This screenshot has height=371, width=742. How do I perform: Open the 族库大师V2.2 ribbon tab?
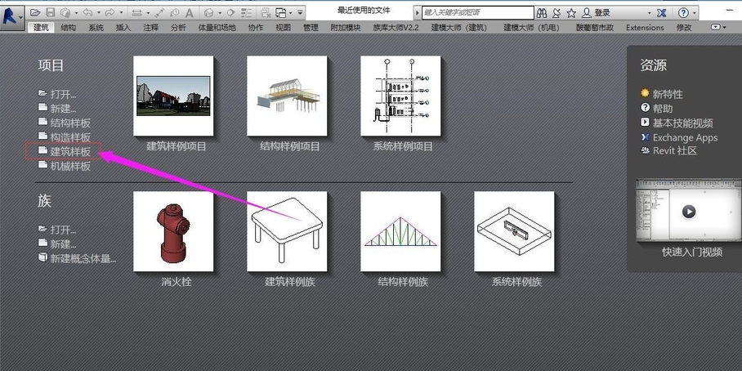click(x=396, y=28)
